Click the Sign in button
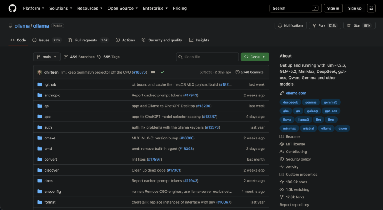This screenshot has width=383, height=210. tap(333, 8)
